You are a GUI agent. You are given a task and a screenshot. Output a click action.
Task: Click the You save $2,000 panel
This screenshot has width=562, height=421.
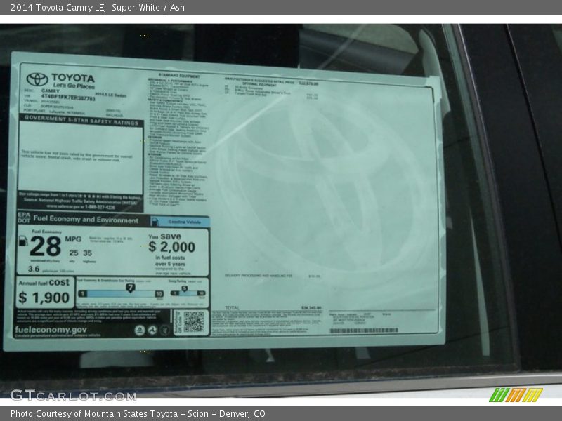(176, 253)
